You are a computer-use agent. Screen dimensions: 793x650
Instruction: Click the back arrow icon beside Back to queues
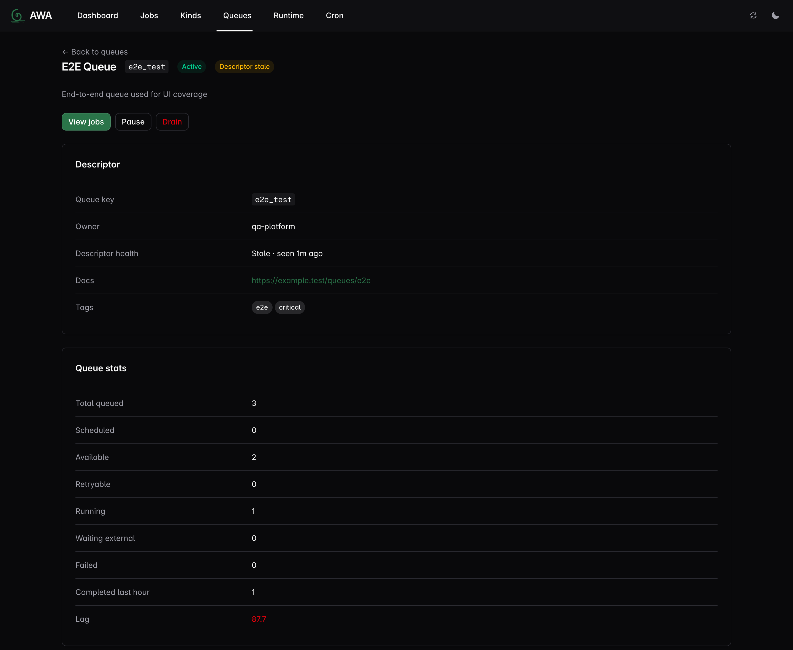[65, 52]
